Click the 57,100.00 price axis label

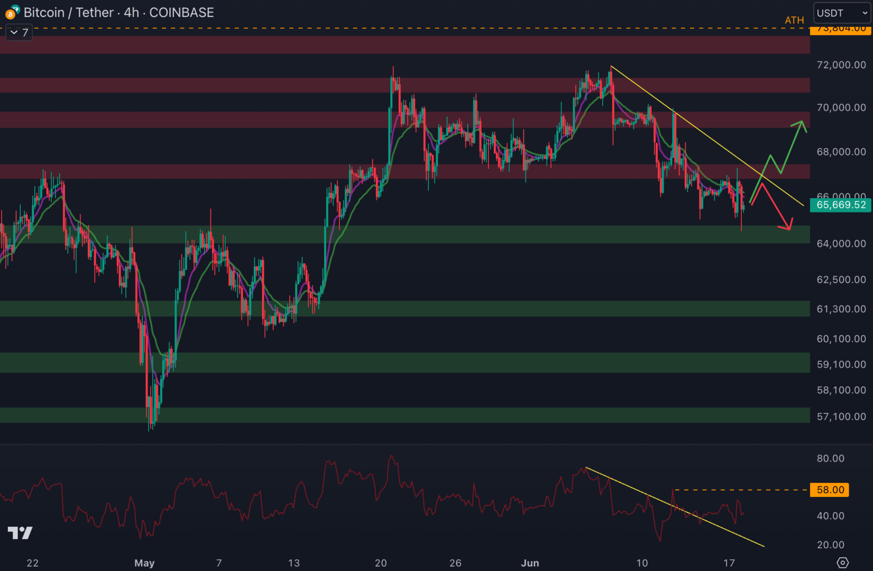[x=841, y=417]
